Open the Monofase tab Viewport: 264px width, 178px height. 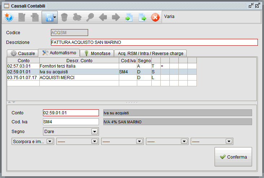coord(97,53)
